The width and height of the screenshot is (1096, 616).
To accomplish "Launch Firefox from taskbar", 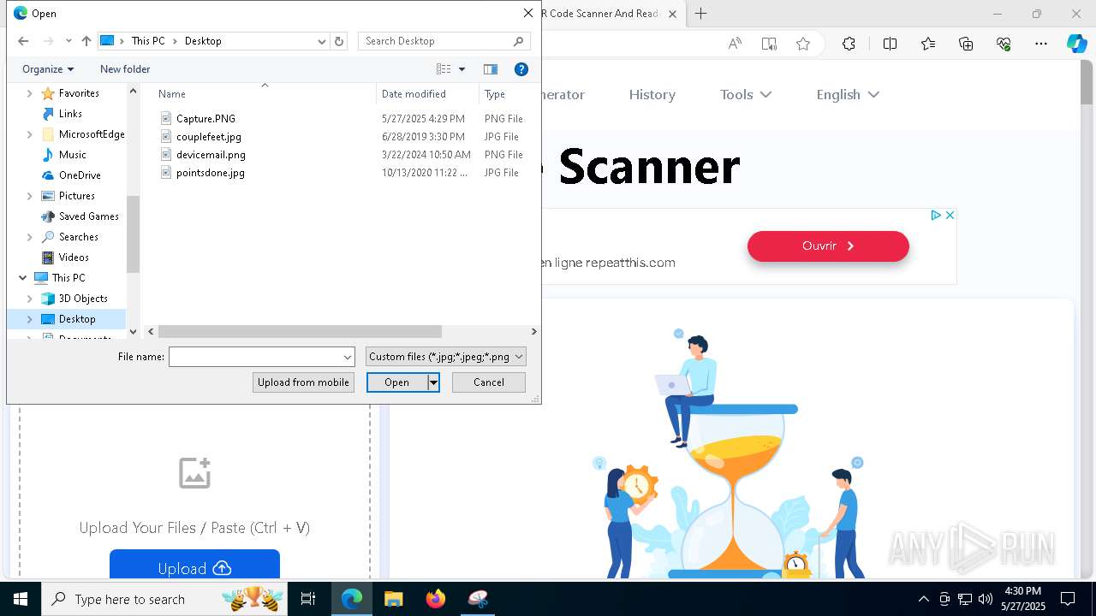I will [x=436, y=599].
